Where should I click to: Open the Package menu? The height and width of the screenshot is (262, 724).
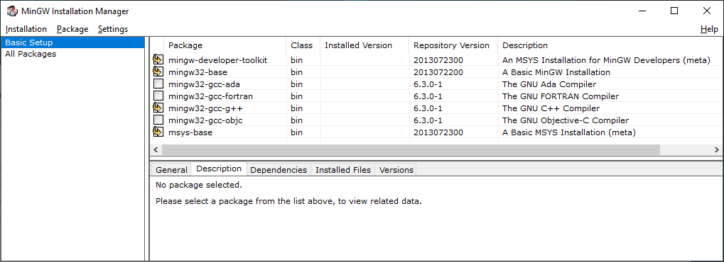tap(72, 29)
